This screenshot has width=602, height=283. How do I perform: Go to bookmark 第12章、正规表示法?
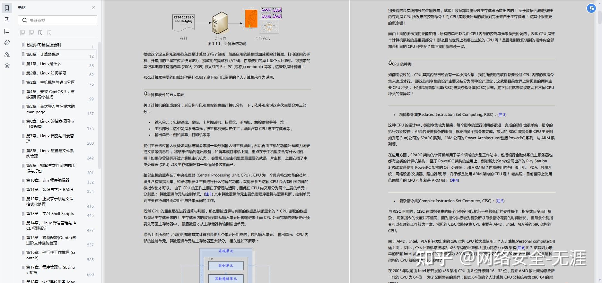(x=50, y=202)
